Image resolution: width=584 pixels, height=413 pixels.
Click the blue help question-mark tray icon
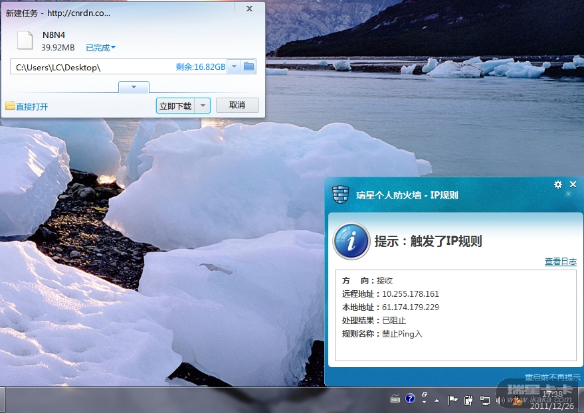410,399
